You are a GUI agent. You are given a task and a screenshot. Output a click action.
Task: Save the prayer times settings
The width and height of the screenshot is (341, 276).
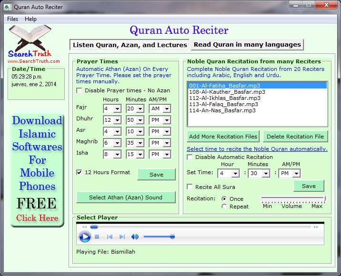[x=156, y=175]
